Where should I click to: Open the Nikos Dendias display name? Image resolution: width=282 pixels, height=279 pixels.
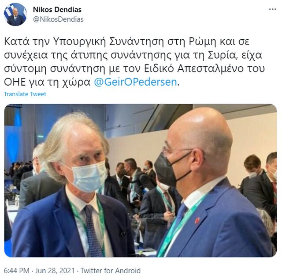click(57, 10)
